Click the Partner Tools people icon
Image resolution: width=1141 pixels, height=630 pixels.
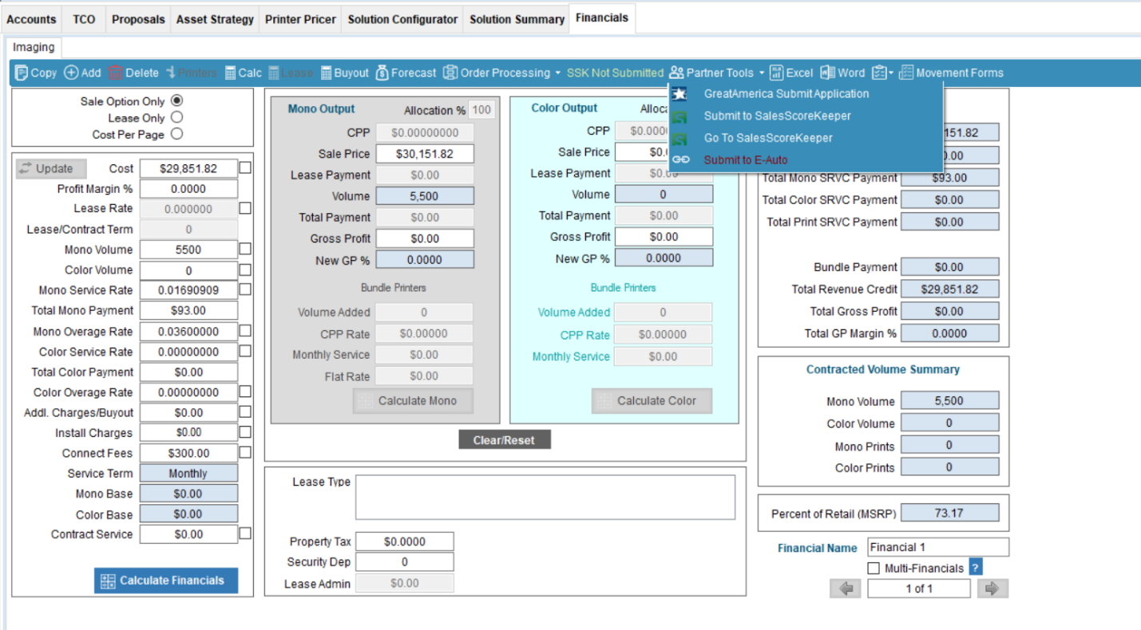[x=677, y=73]
